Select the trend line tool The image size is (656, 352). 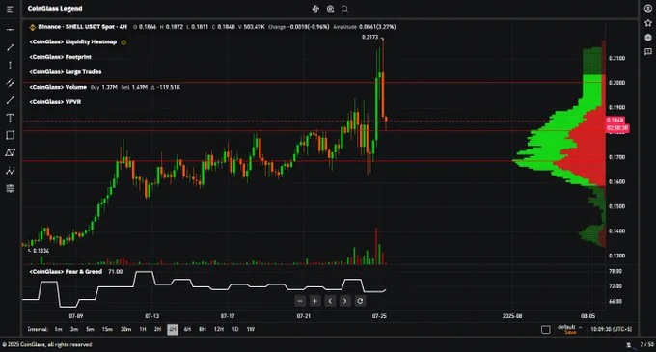click(10, 47)
